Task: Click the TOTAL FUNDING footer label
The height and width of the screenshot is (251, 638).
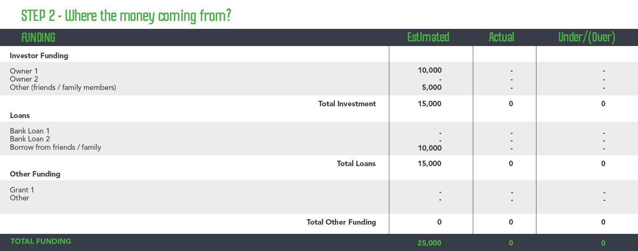Action: [x=41, y=241]
